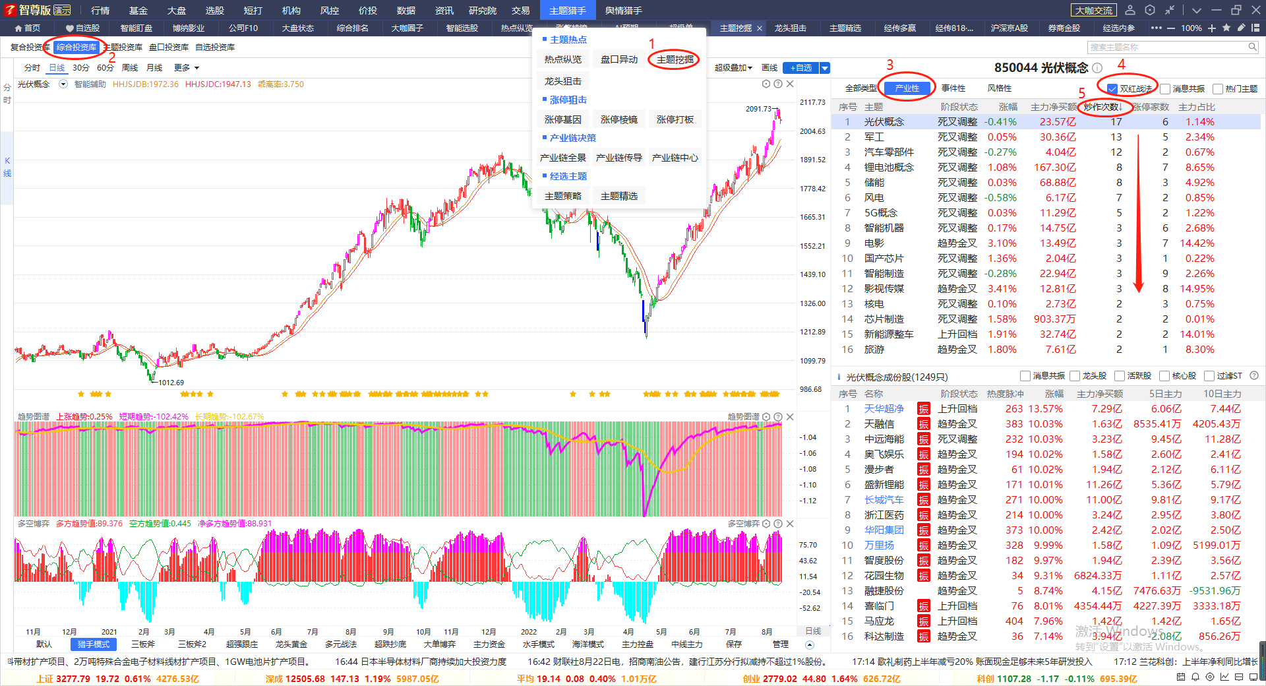Click the 振 icon in 天华超净 row
1266x686 pixels.
tap(924, 409)
